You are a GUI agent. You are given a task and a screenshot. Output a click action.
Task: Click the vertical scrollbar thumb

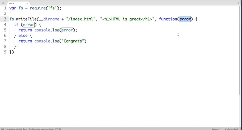240,50
